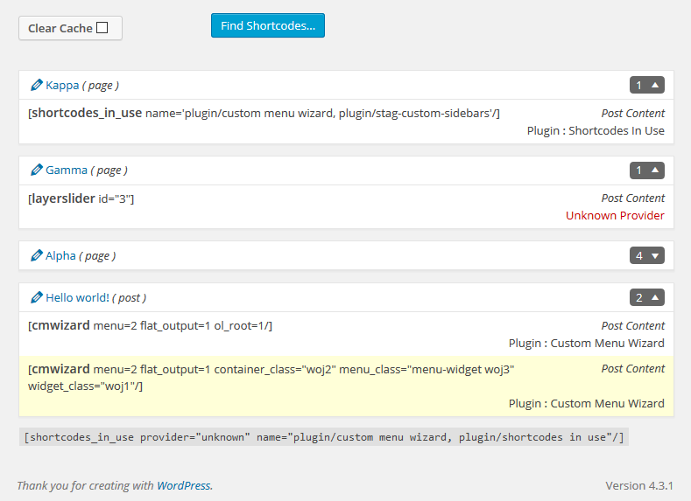Select the shortcodes_in_use name= shortcode row in Kappa
The height and width of the screenshot is (501, 691).
click(347, 122)
